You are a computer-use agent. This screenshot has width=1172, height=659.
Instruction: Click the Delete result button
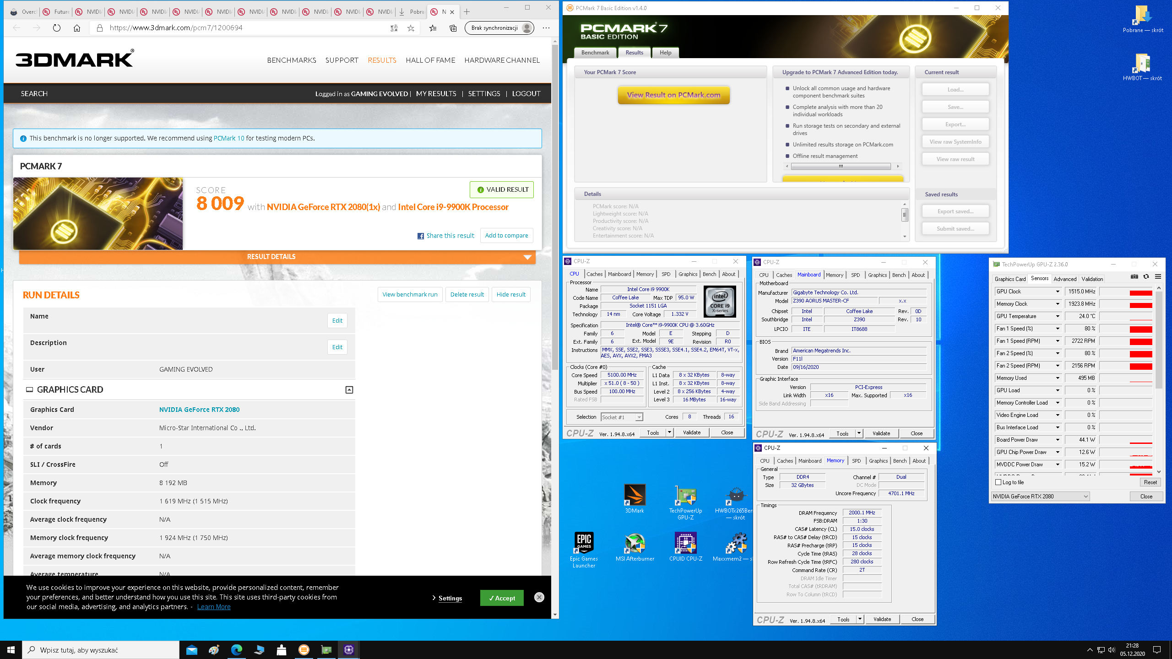coord(467,294)
